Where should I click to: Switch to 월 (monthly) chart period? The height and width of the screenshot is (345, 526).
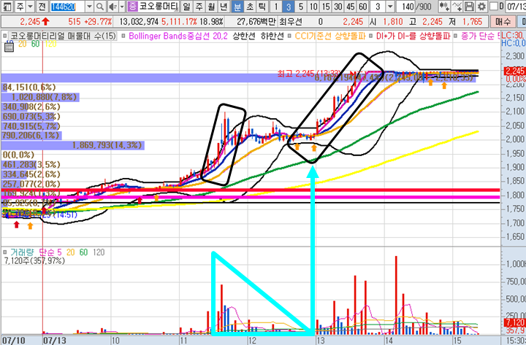pos(211,7)
